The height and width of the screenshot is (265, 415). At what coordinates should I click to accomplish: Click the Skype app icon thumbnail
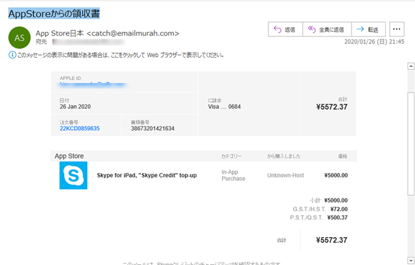point(73,176)
